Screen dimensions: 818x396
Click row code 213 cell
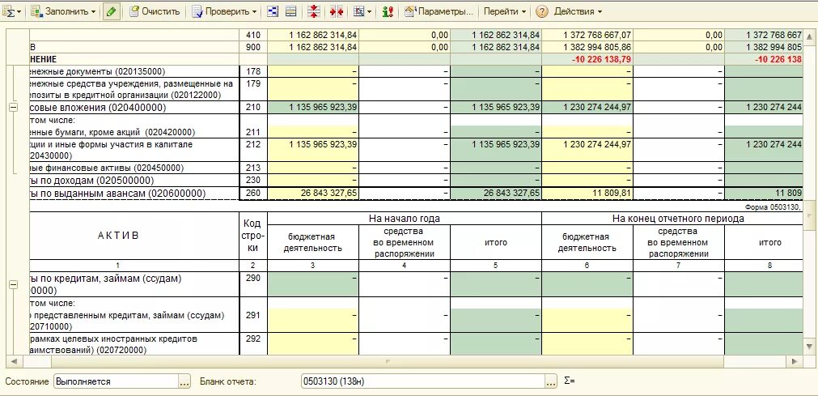[x=253, y=168]
